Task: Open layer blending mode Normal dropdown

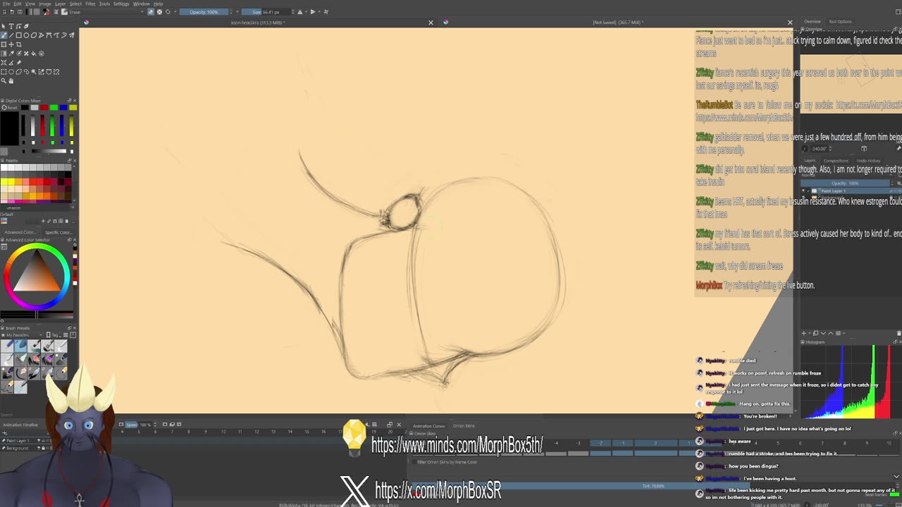Action: pyautogui.click(x=846, y=175)
